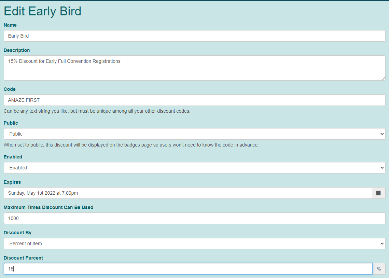Viewport: 389px width, 278px height.
Task: Click the percent sign addon
Action: tap(379, 269)
